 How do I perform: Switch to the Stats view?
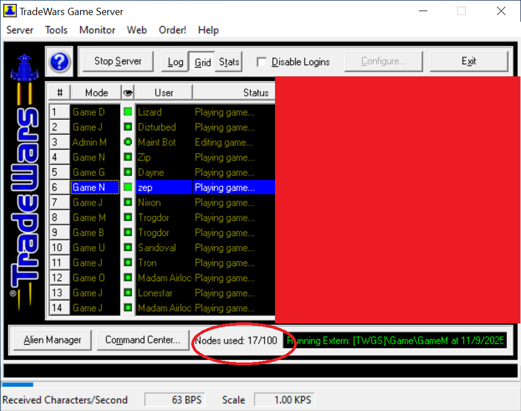tap(229, 62)
